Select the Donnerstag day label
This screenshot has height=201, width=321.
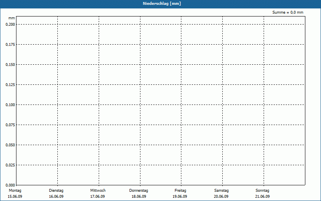click(138, 191)
